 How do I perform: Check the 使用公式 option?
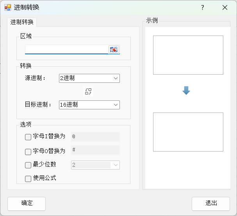pos(28,179)
